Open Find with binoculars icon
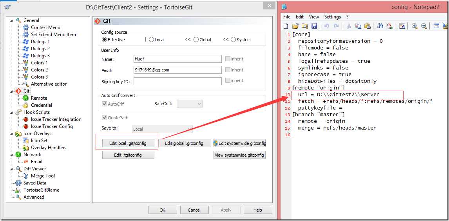449x221 pixels. coord(380,26)
